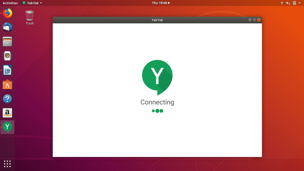Launch Rhythmbox music player
This screenshot has width=304, height=171.
tap(7, 56)
